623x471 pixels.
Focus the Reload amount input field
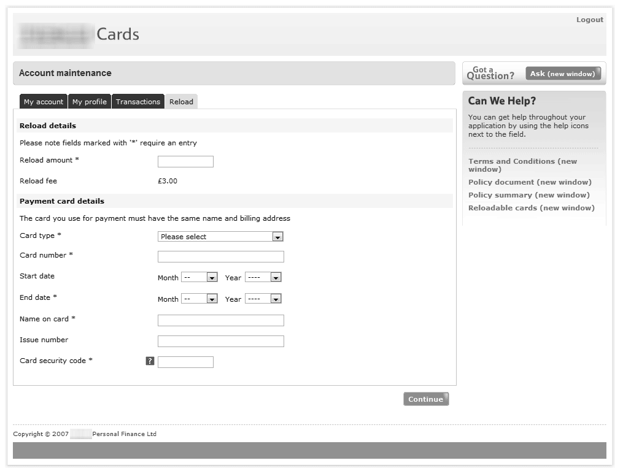[185, 162]
